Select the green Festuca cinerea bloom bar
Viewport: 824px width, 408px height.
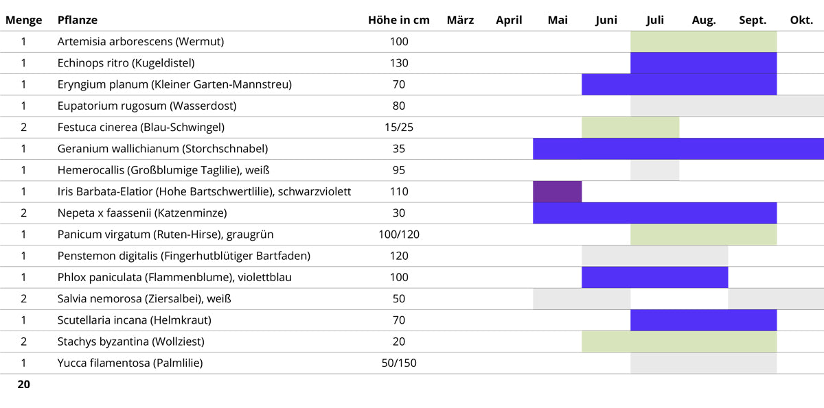pos(630,128)
